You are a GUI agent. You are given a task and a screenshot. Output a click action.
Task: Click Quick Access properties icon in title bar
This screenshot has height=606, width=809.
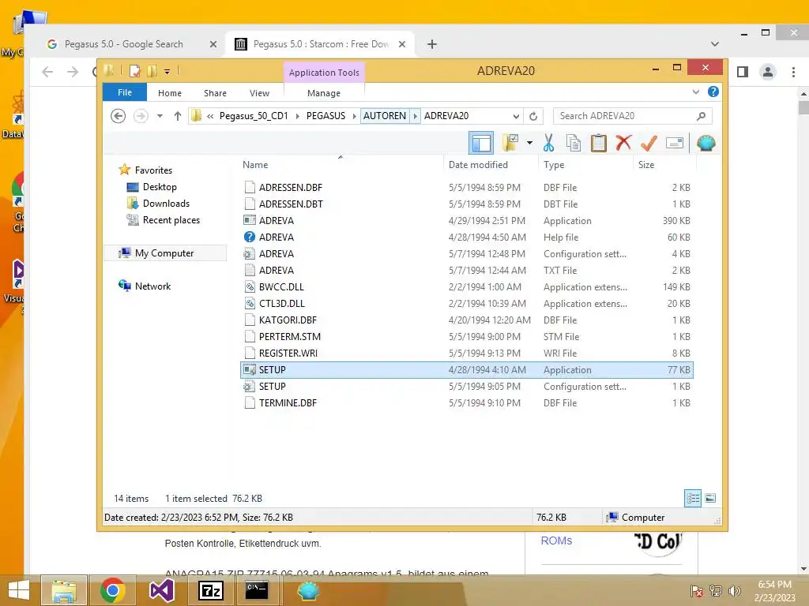pos(134,71)
